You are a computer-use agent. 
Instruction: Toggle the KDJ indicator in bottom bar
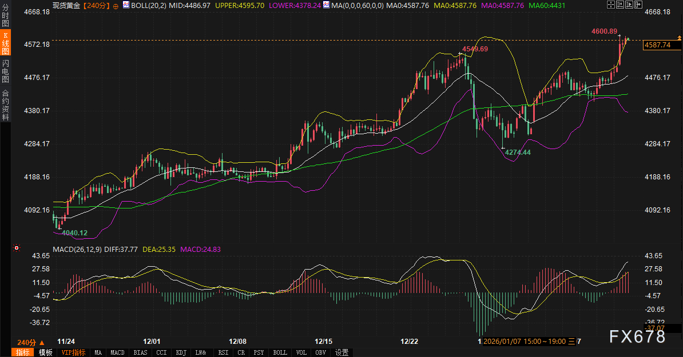pyautogui.click(x=181, y=352)
